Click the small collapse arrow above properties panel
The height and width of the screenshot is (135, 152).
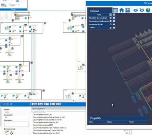73,101
